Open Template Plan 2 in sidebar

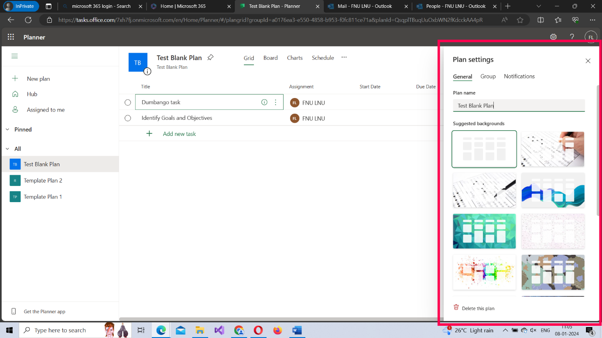[60, 180]
